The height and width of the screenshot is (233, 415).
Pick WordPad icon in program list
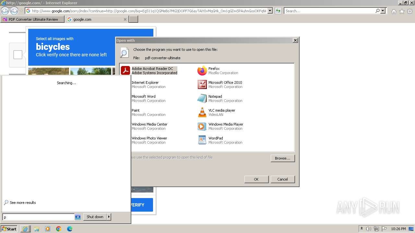(x=202, y=140)
